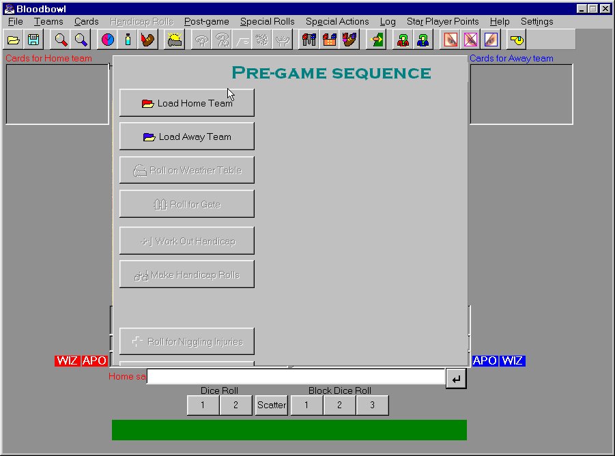
Task: Maximize the Bloodbowl window
Action: [x=593, y=9]
